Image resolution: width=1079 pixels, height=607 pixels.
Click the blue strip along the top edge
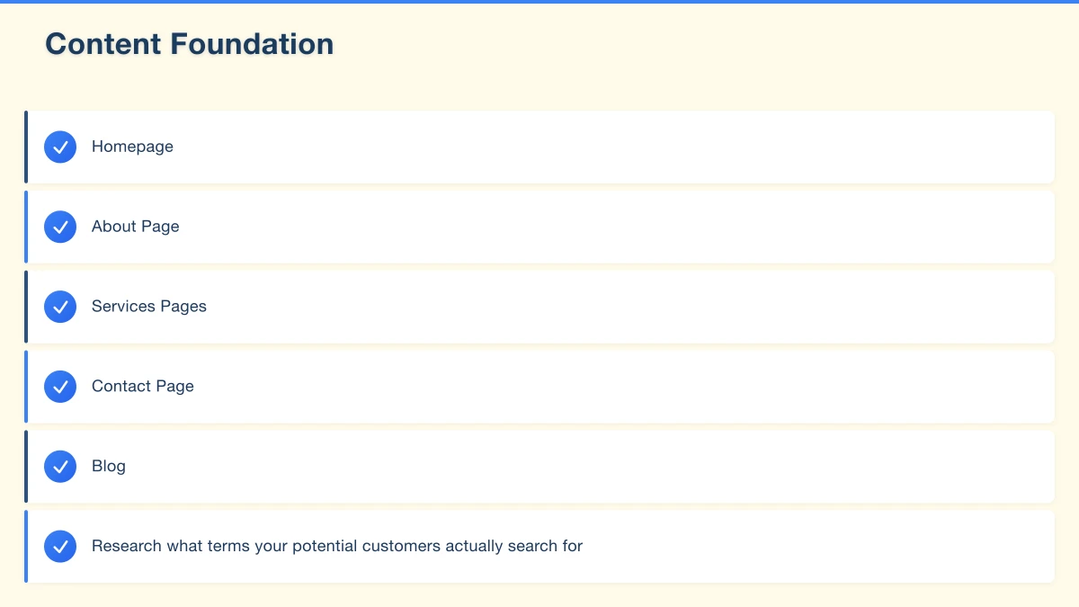tap(539, 2)
